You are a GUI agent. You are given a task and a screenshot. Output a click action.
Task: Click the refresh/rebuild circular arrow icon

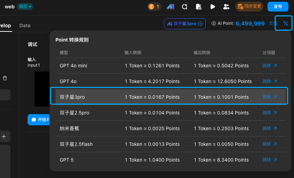click(185, 7)
